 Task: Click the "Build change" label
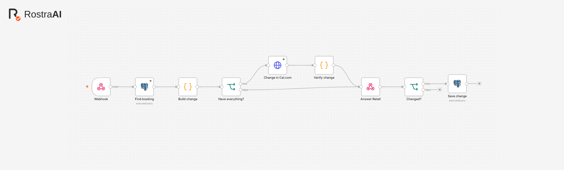pos(188,99)
